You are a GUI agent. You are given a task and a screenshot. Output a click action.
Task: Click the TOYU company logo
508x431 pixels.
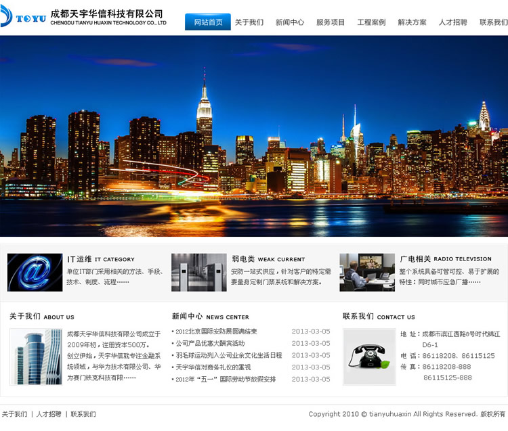pos(24,17)
